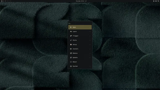Click the update icon next to the clock
The image size is (160, 90).
click(x=86, y=1)
